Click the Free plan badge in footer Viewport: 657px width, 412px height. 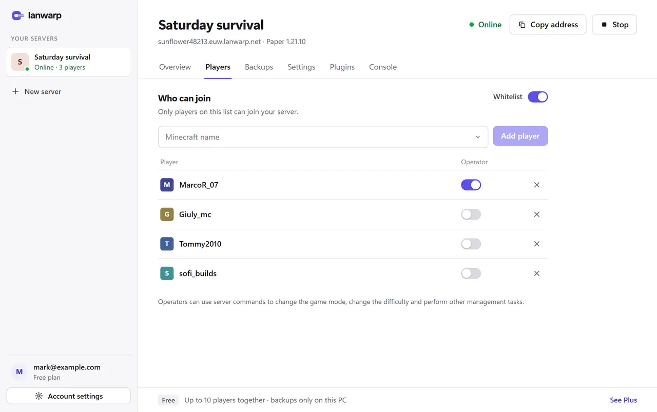[x=168, y=400]
